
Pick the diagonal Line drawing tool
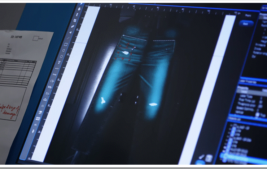pos(68,37)
